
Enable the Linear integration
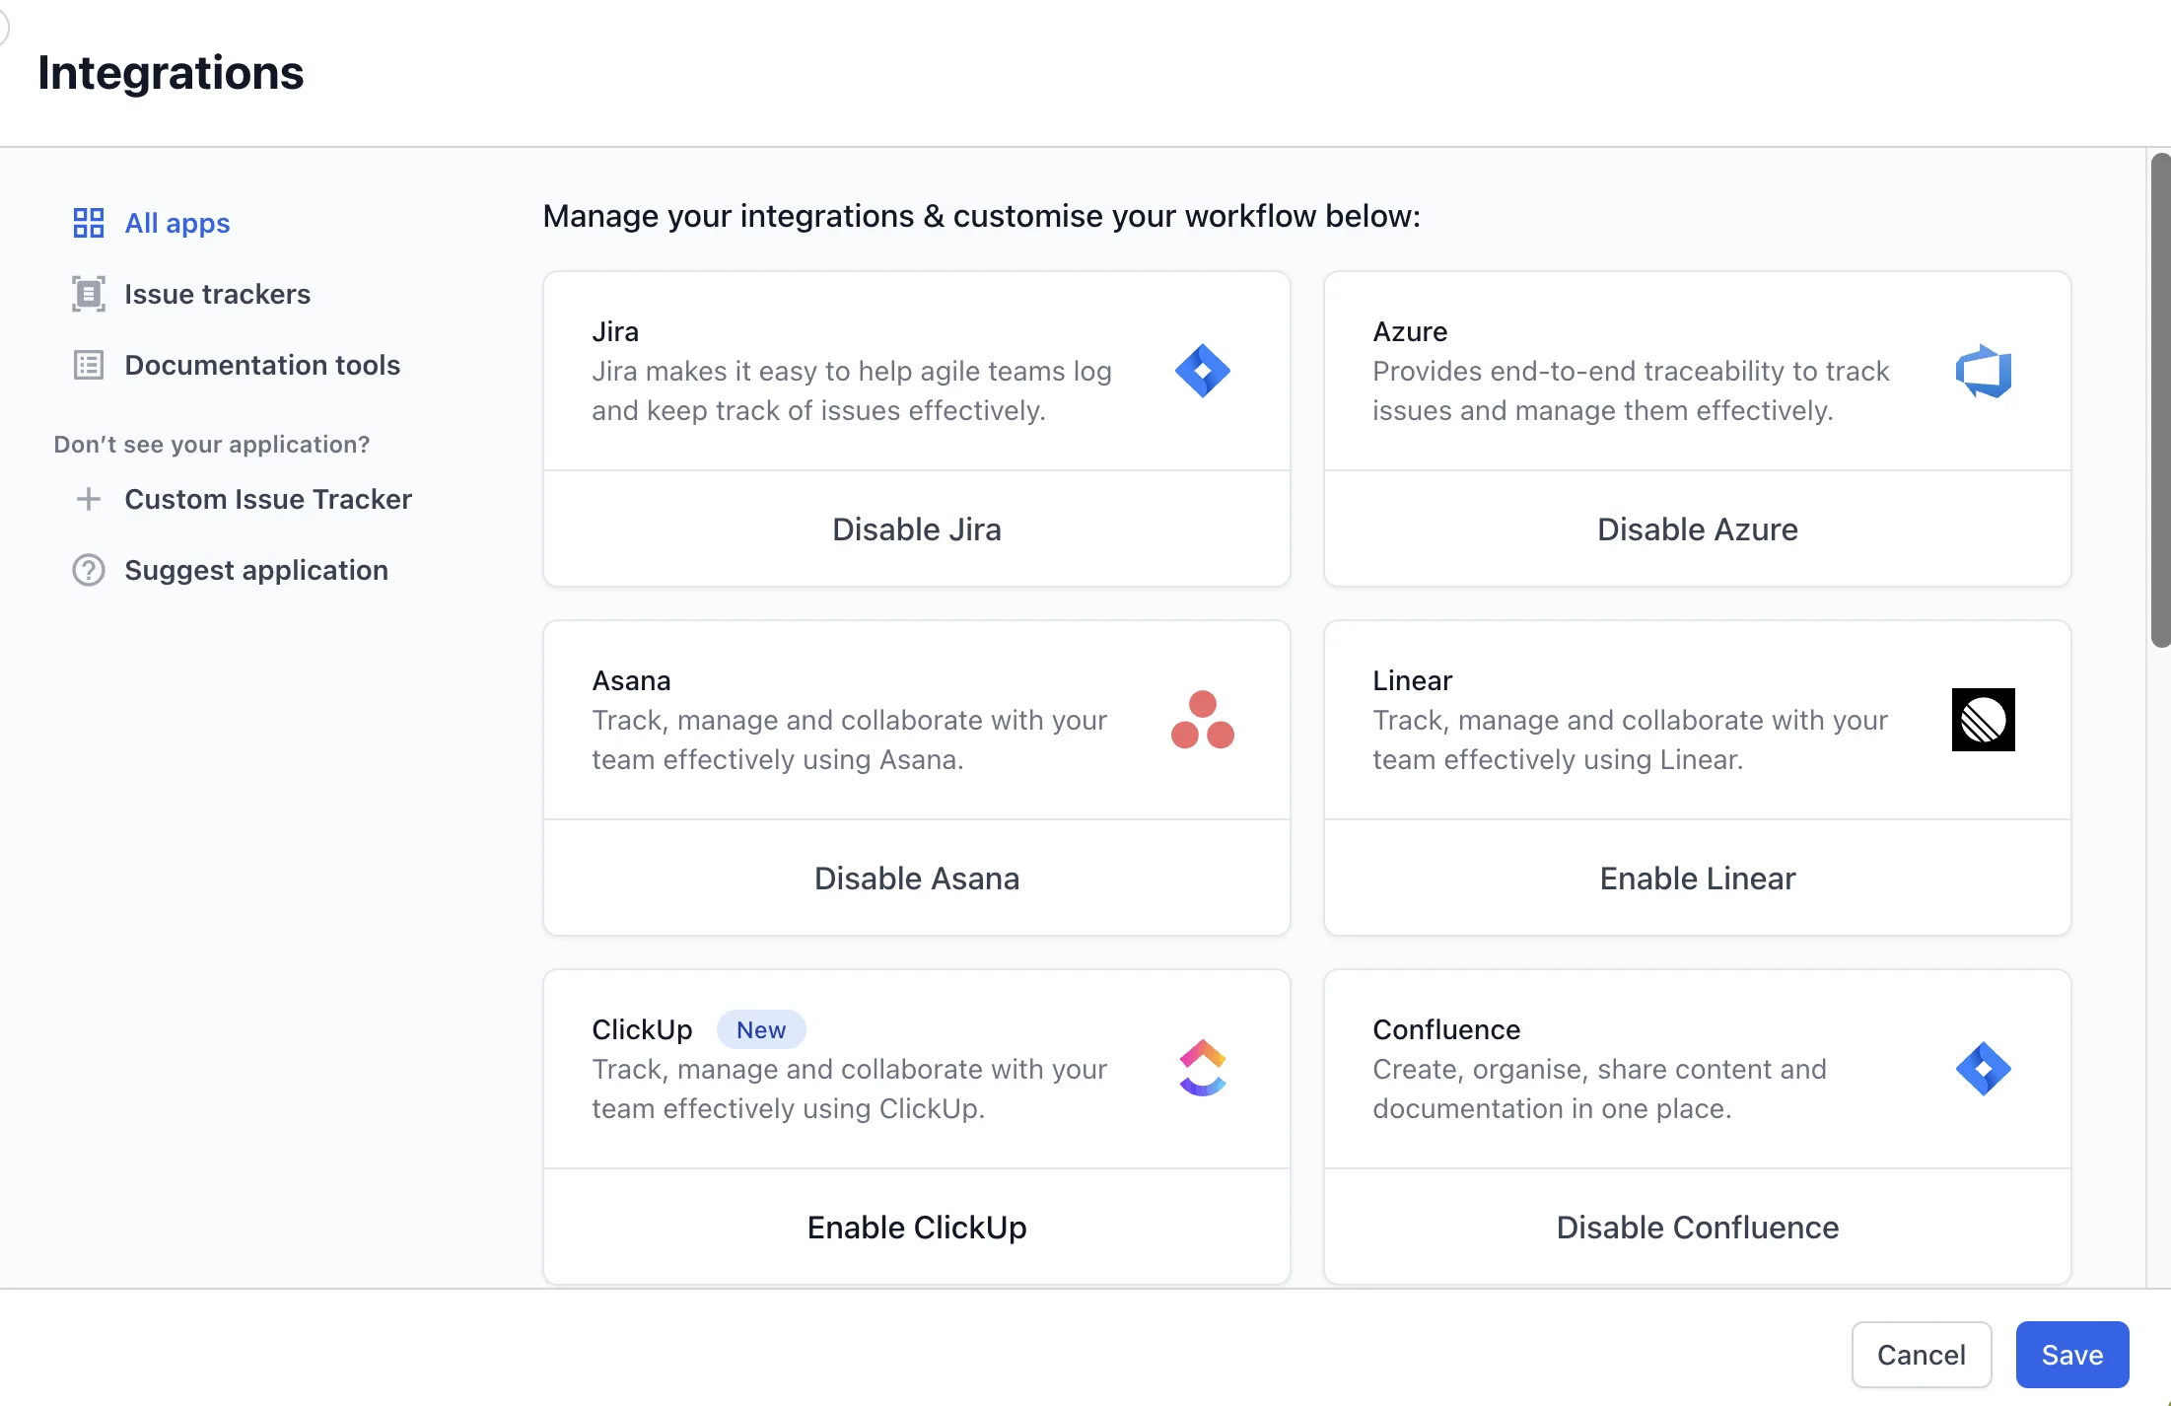coord(1698,879)
